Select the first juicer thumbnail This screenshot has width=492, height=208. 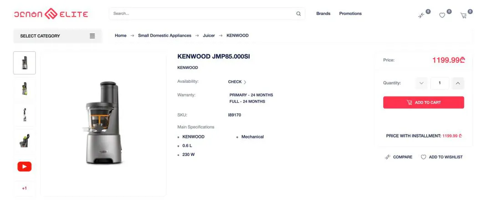[x=25, y=63]
